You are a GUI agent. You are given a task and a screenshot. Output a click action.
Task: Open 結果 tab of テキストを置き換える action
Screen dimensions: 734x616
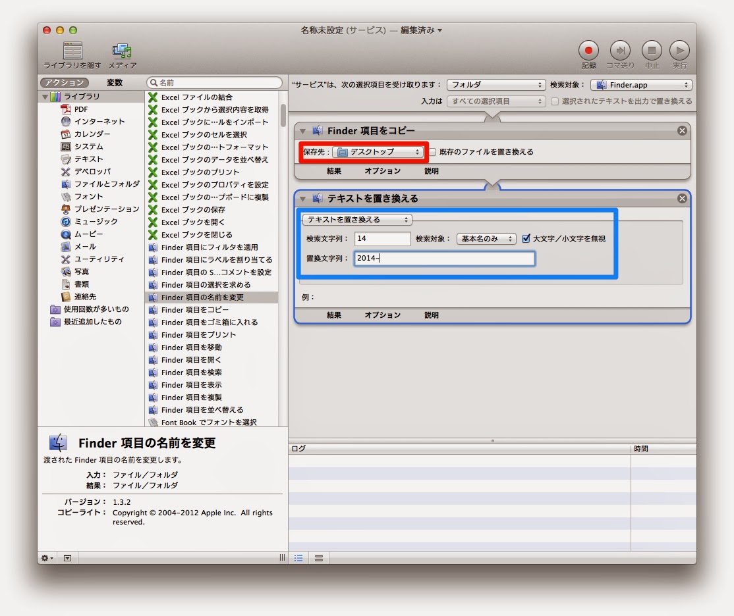click(334, 315)
